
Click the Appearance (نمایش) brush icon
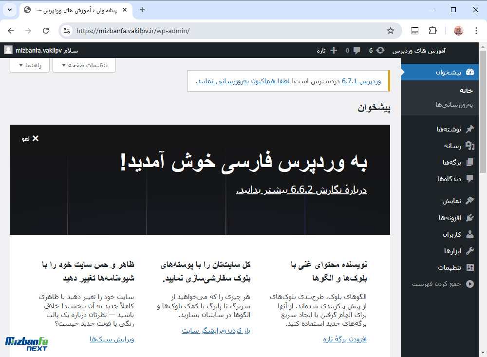[470, 201]
